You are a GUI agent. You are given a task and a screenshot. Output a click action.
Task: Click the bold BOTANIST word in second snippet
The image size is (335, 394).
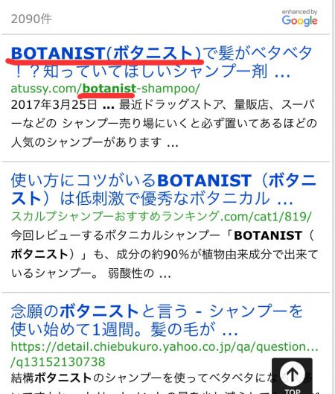[268, 235]
